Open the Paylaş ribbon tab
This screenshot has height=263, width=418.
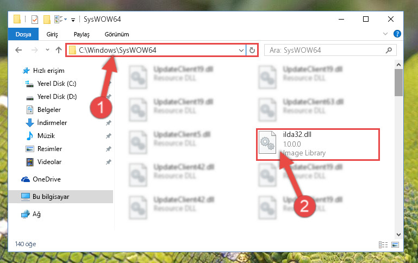(x=82, y=34)
